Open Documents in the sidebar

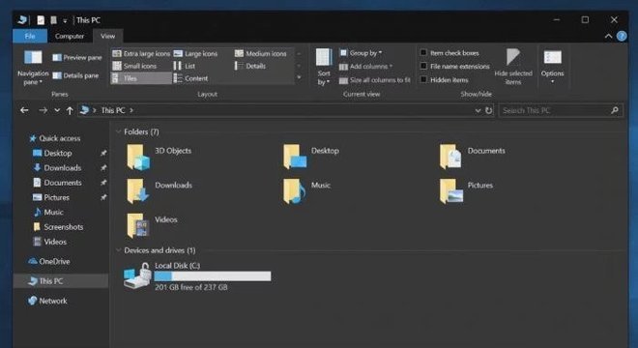click(x=57, y=183)
